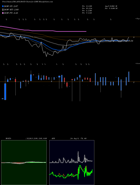Click the '(12,26,9) 2.08, 2.05, 0.03' values
Image resolution: width=140 pixels, height=185 pixels.
coord(36,138)
